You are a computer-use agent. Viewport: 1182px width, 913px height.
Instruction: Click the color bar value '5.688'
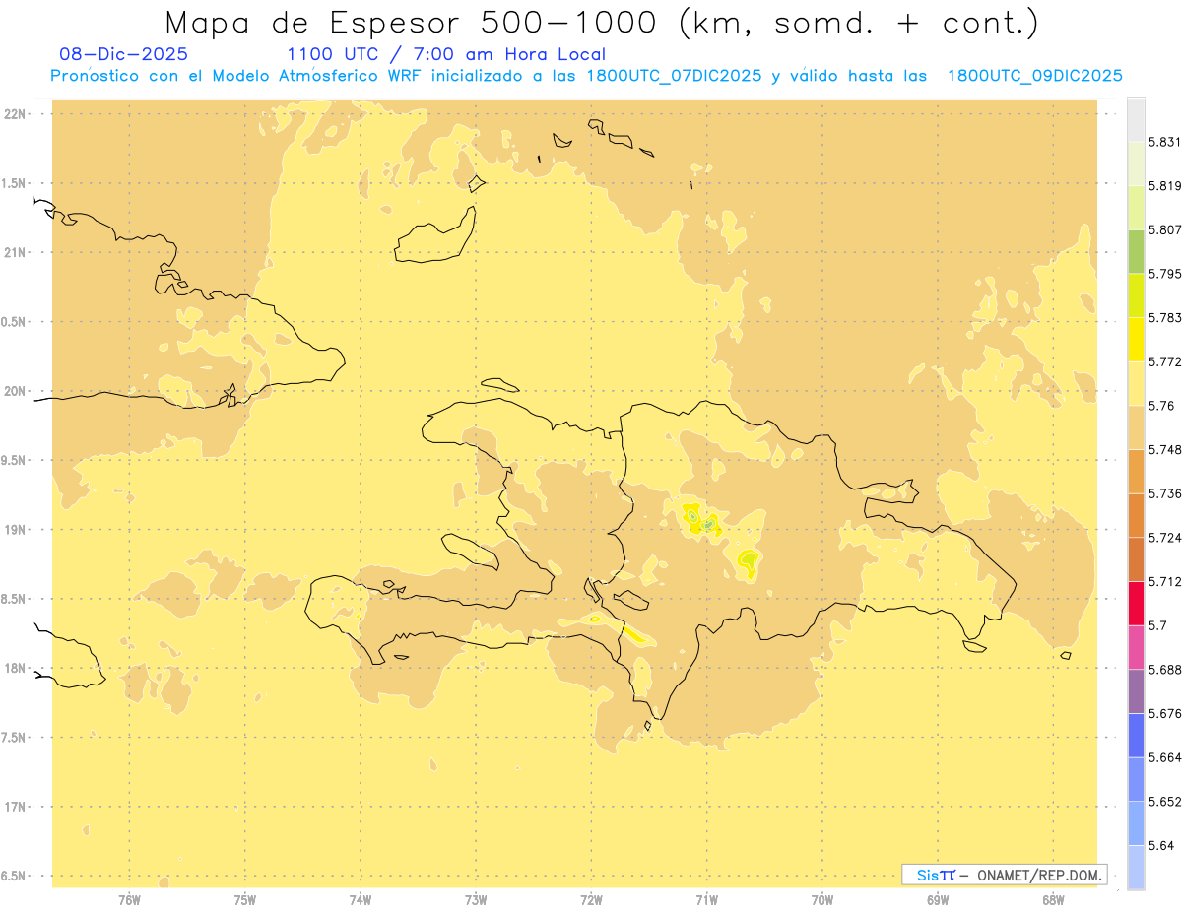1164,669
